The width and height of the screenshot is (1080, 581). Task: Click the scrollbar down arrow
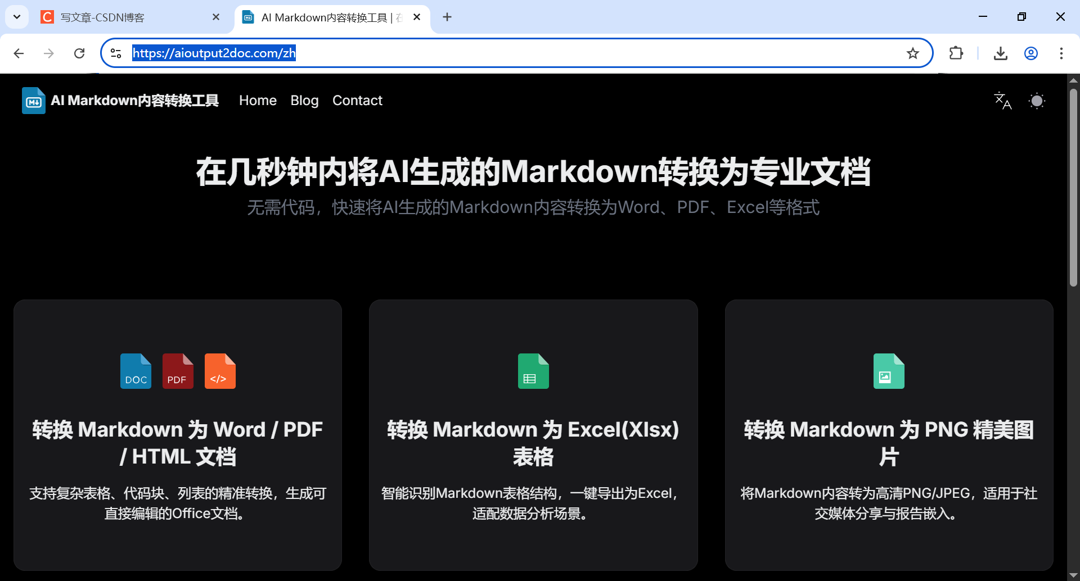click(1073, 575)
